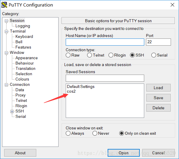Click the Port number field
This screenshot has width=179, height=159.
[x=158, y=42]
